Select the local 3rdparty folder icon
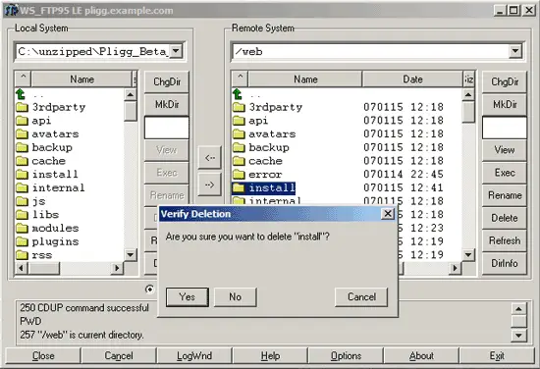Image resolution: width=540 pixels, height=369 pixels. [22, 107]
